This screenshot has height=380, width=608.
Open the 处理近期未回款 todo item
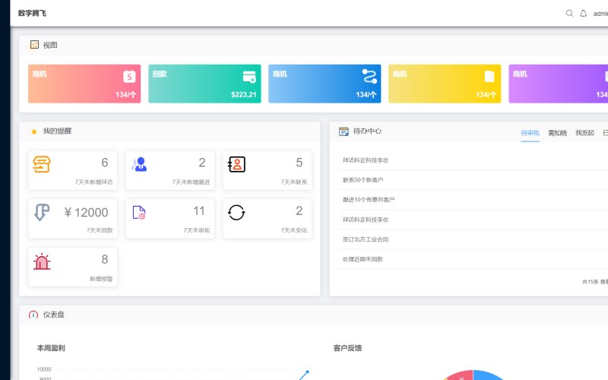click(363, 259)
